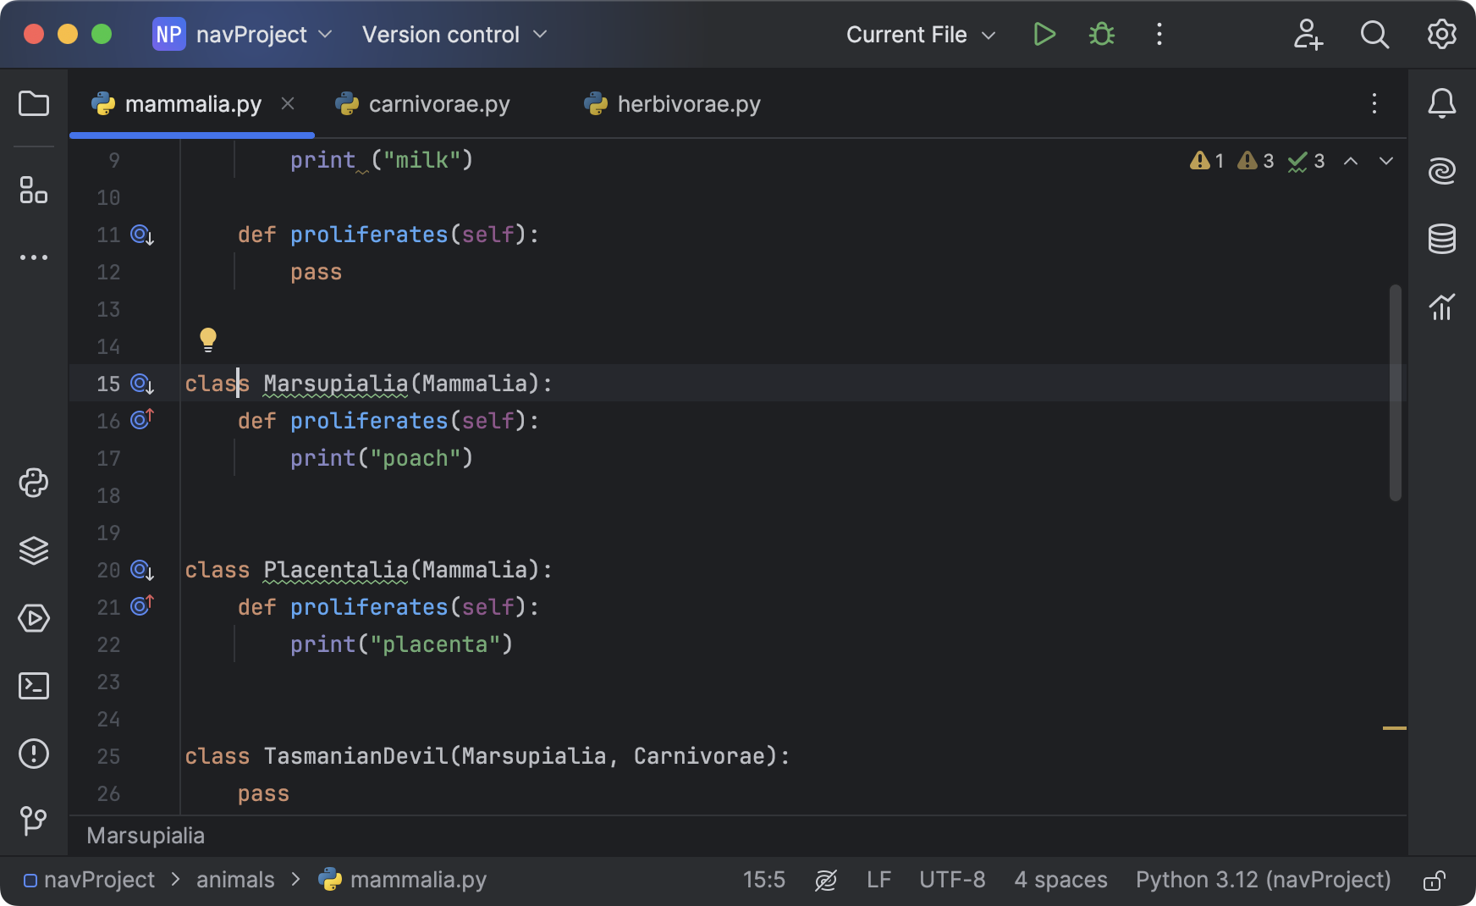Viewport: 1476px width, 906px height.
Task: Click the animals breadcrumb in the status bar
Action: (x=235, y=880)
